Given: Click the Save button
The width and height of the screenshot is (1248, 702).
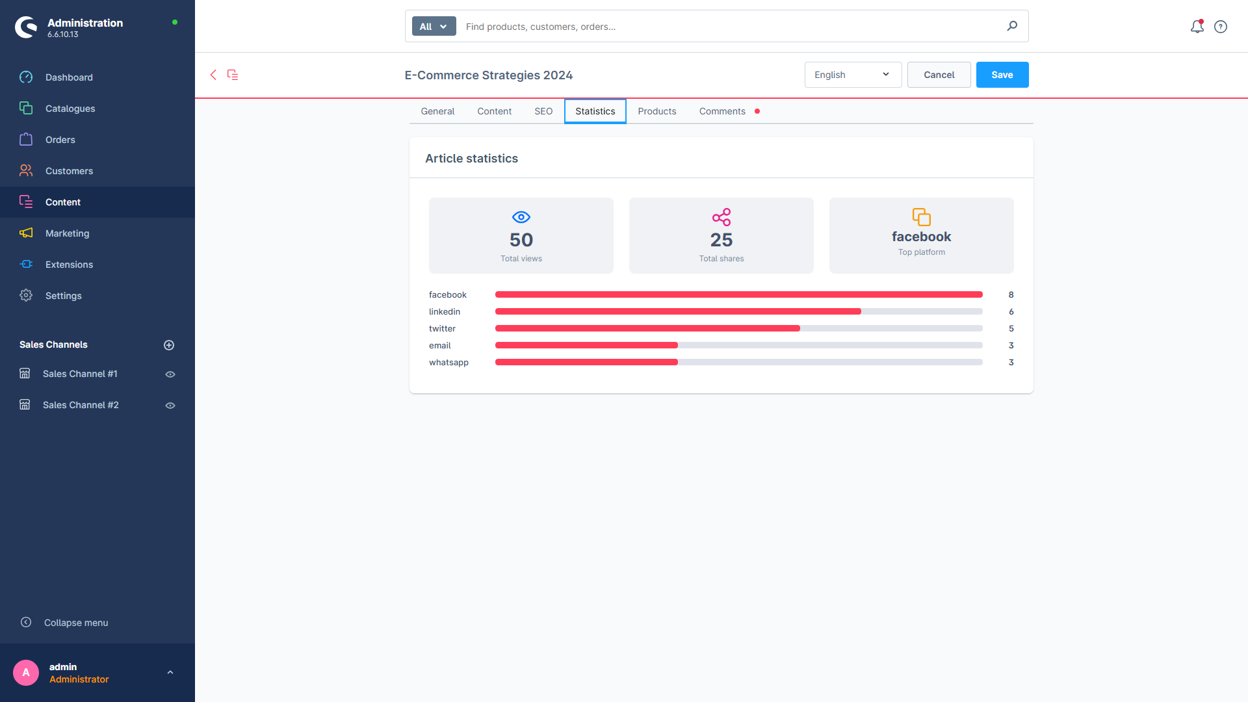Looking at the screenshot, I should click(x=1002, y=75).
